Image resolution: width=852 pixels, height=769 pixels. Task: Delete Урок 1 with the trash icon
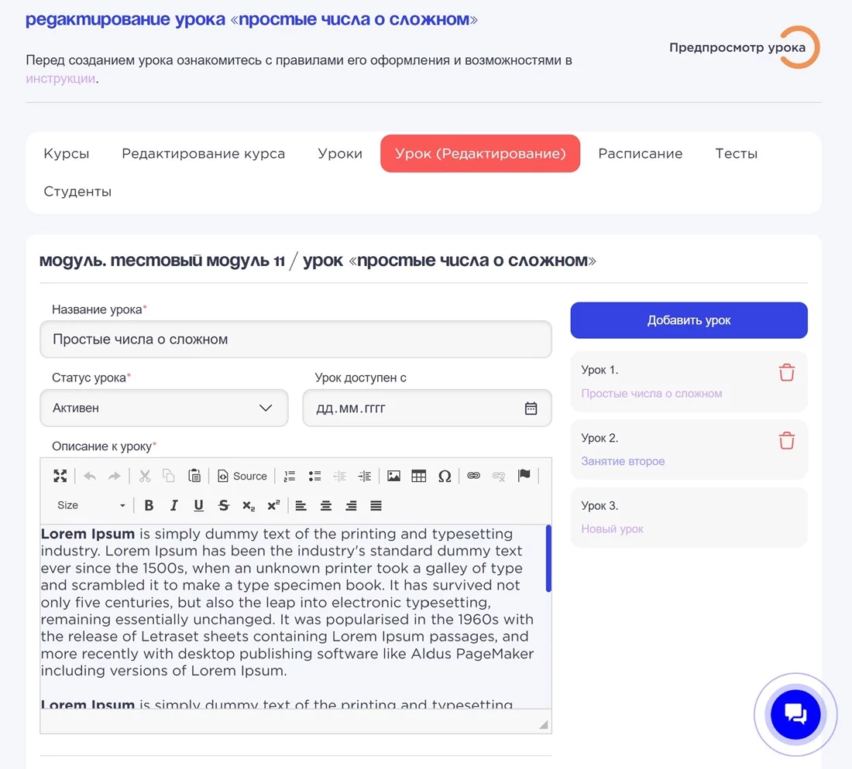coord(786,372)
